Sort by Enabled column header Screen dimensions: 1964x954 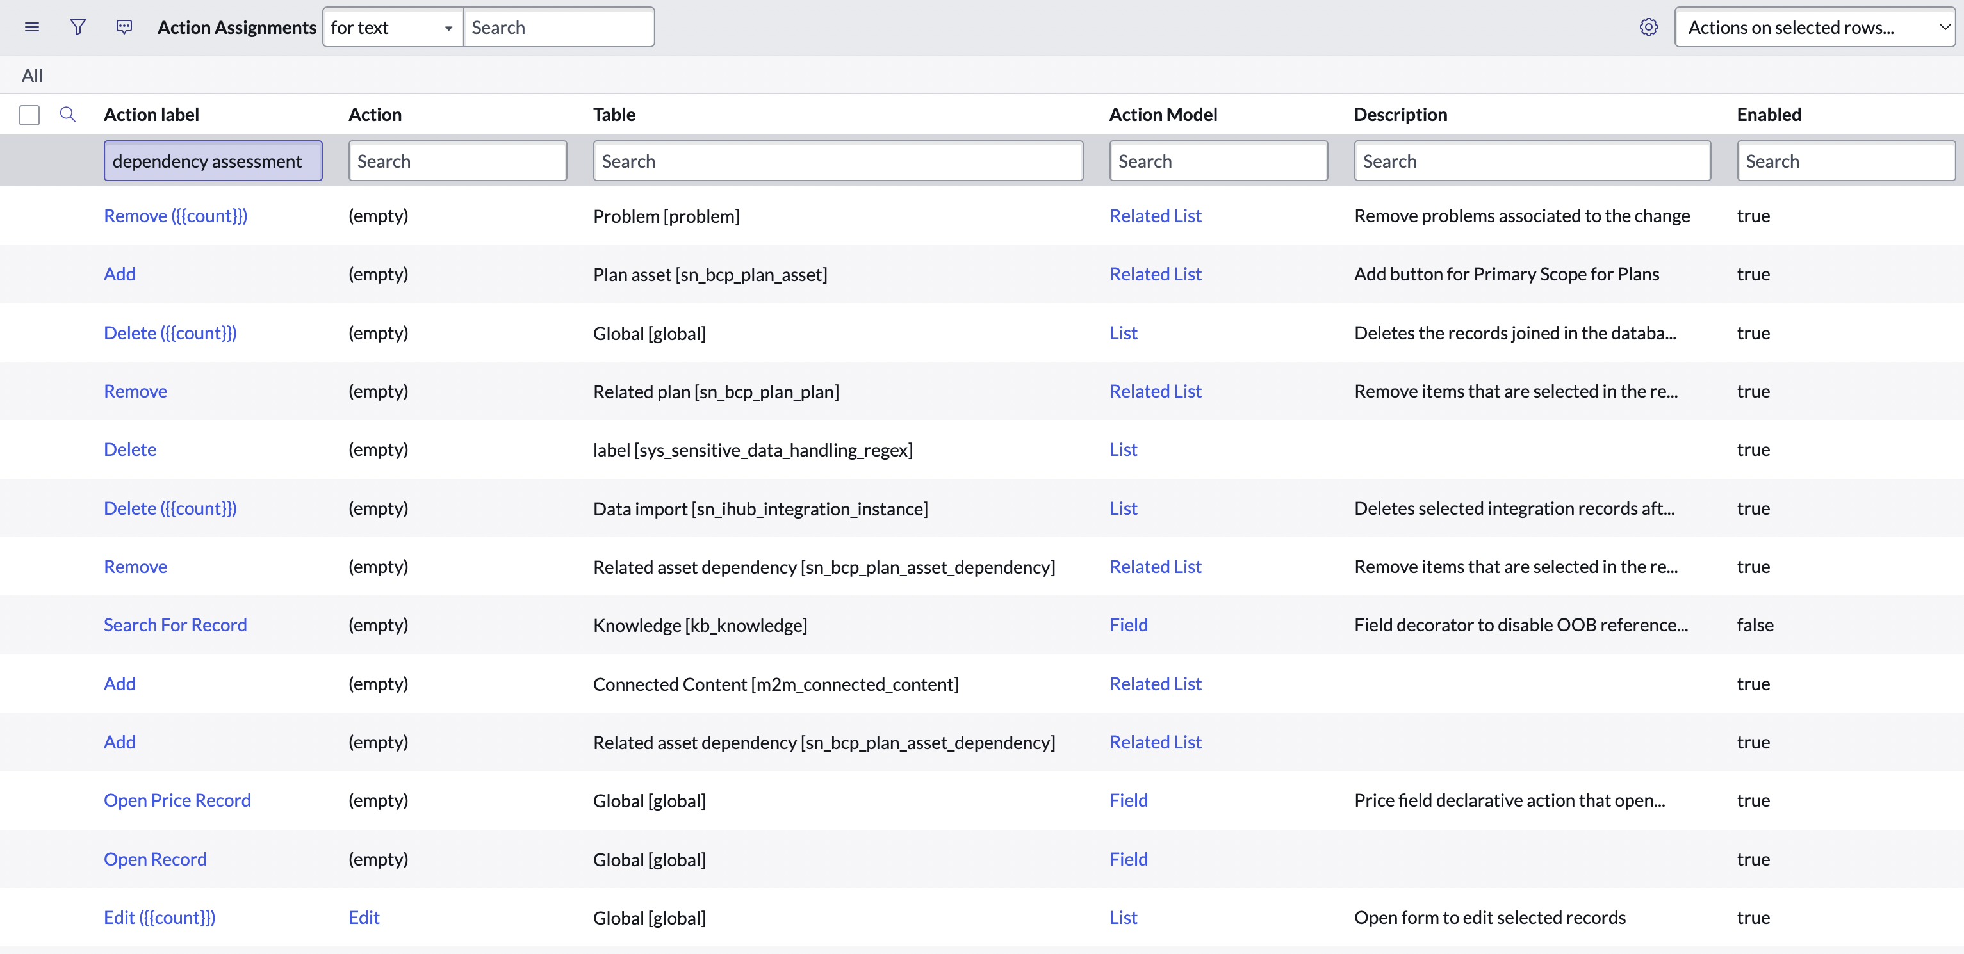point(1769,115)
